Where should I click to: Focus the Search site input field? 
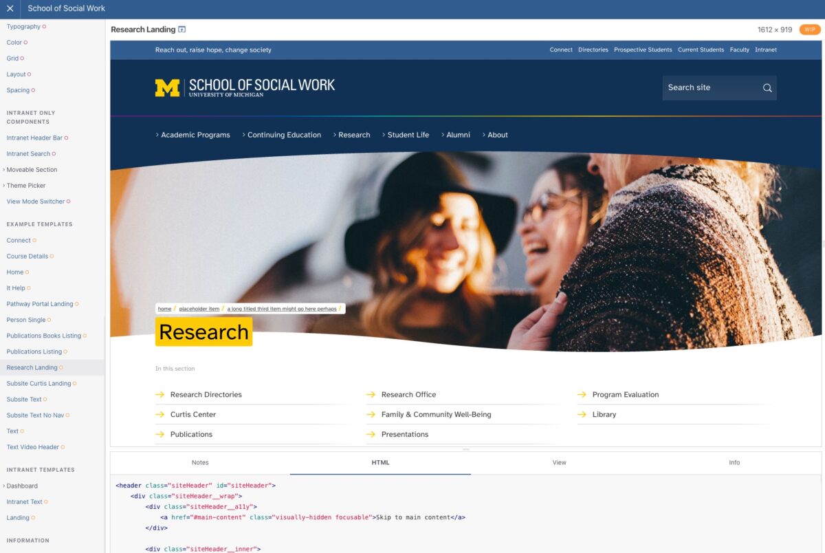[x=712, y=88]
